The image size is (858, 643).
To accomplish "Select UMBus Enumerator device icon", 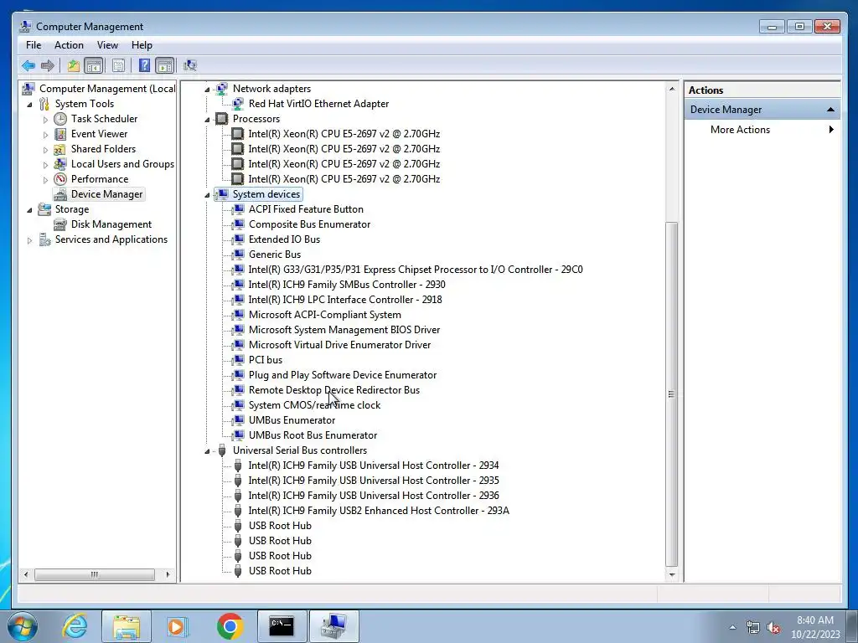I will (237, 420).
